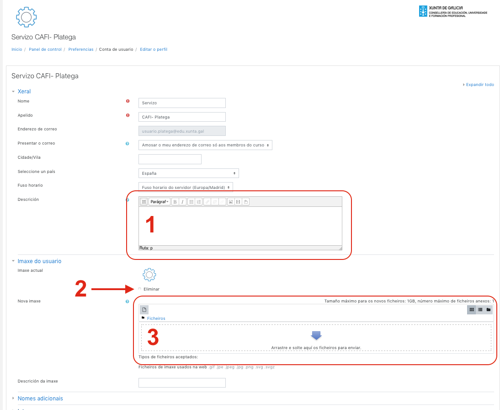
Task: Toggle the editor toolbar expand button
Action: point(144,202)
